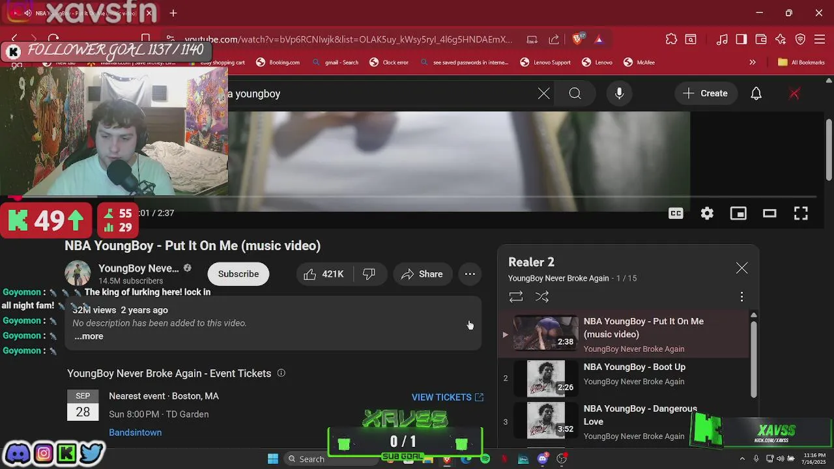Enter full screen video mode
The height and width of the screenshot is (469, 834).
(801, 213)
